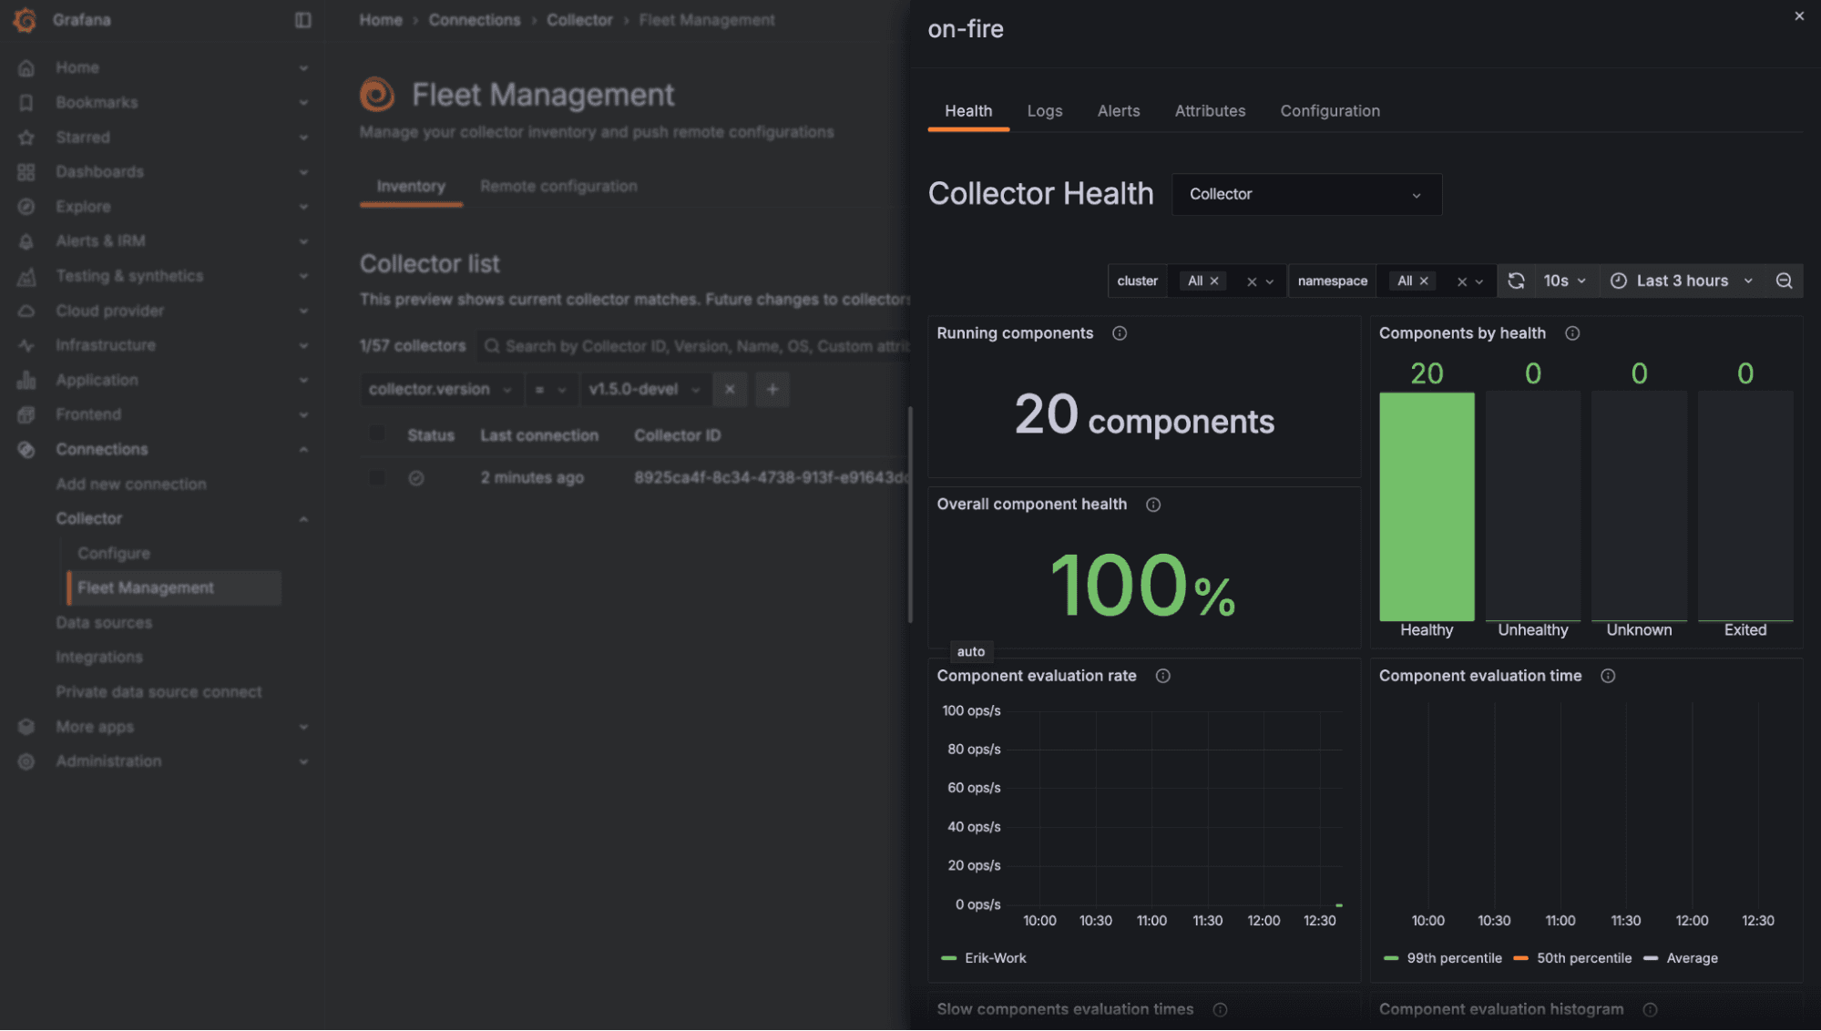Image resolution: width=1821 pixels, height=1031 pixels.
Task: Switch to the Logs tab
Action: pos(1044,110)
